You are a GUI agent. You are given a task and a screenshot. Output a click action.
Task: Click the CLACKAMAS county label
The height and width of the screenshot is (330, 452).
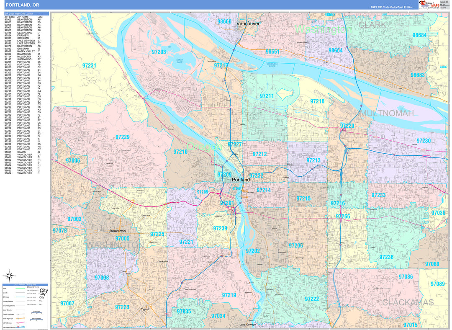[408, 302]
